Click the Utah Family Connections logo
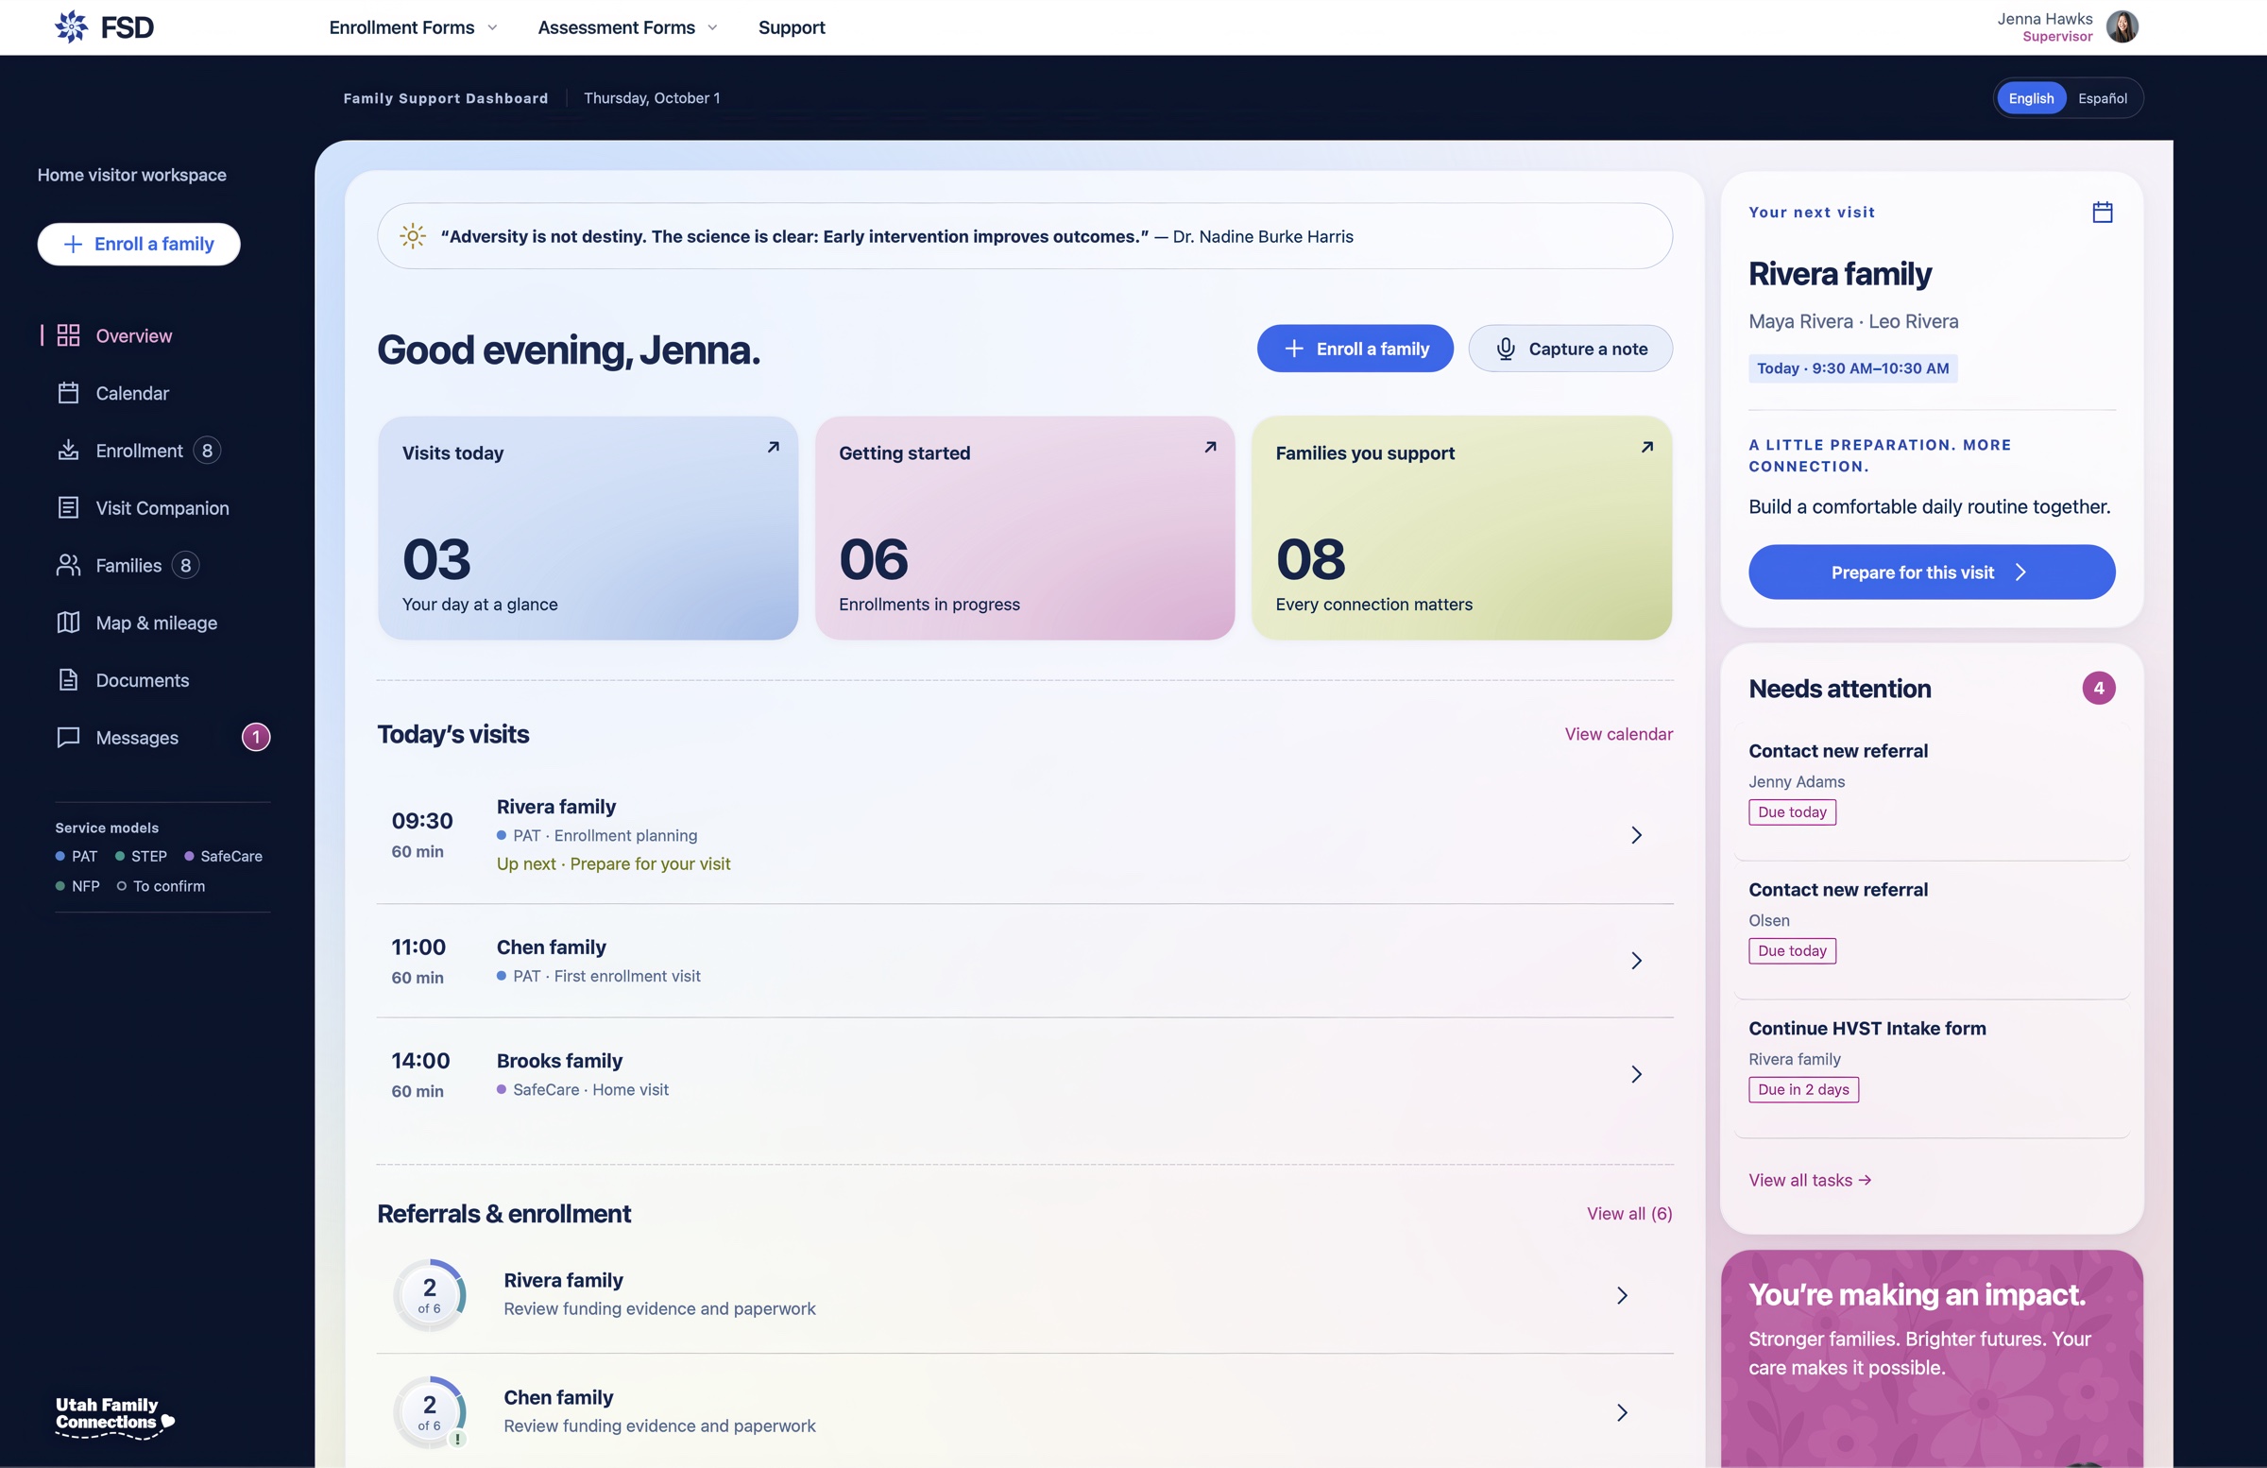Image resolution: width=2267 pixels, height=1468 pixels. [114, 1417]
